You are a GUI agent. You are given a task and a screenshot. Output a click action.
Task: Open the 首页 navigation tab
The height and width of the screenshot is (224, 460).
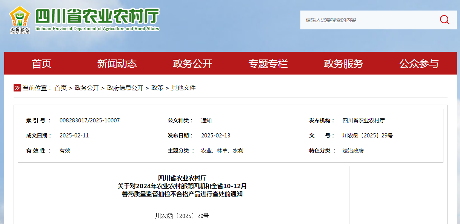point(42,64)
